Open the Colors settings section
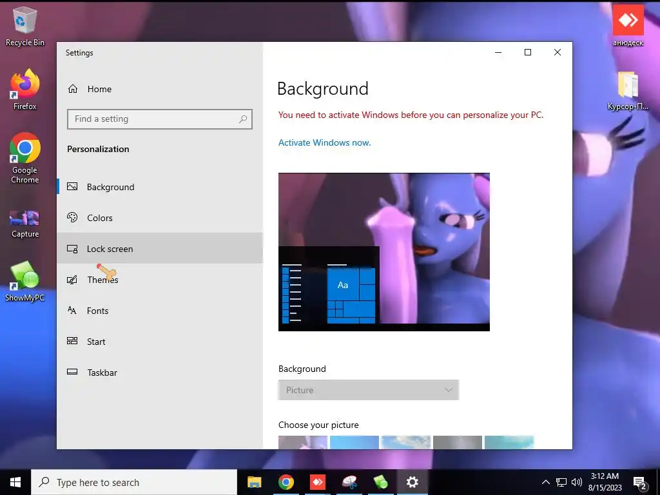Viewport: 660px width, 495px height. coord(160,218)
